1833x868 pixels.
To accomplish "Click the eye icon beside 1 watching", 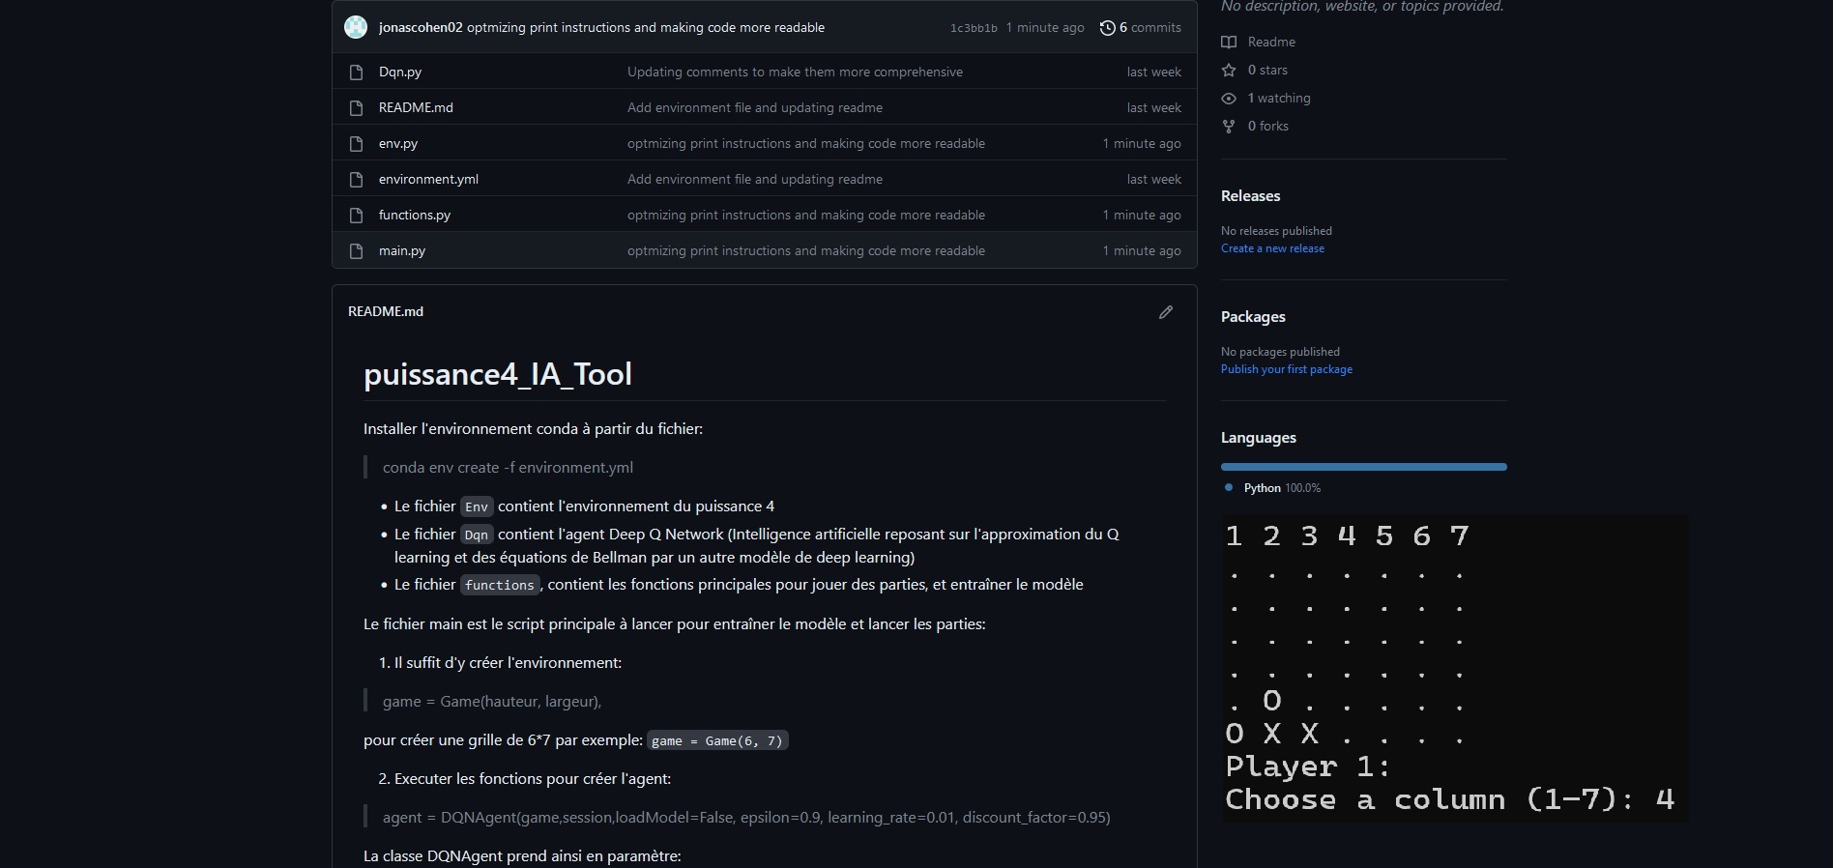I will [x=1229, y=98].
